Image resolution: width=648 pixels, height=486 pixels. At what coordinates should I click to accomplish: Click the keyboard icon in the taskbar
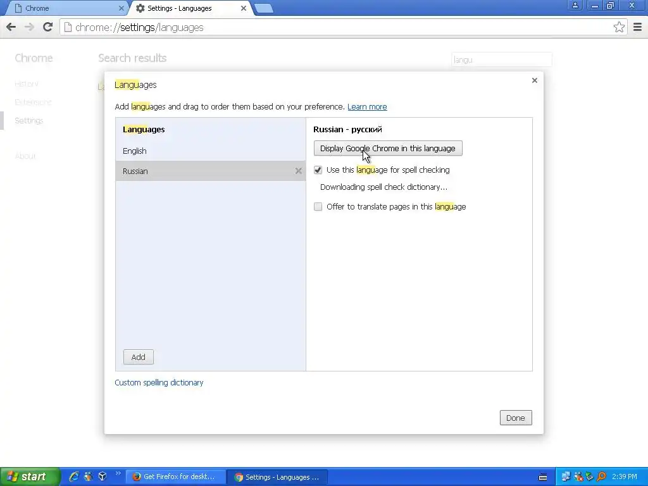(543, 477)
